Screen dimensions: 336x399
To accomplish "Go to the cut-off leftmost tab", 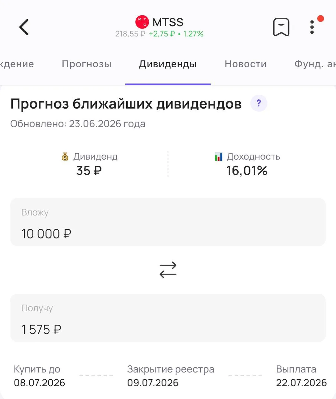I will (17, 64).
